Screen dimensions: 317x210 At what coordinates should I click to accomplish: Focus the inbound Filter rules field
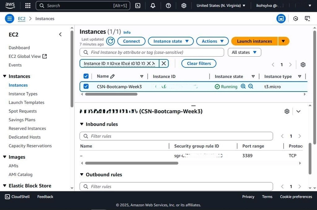point(176,136)
